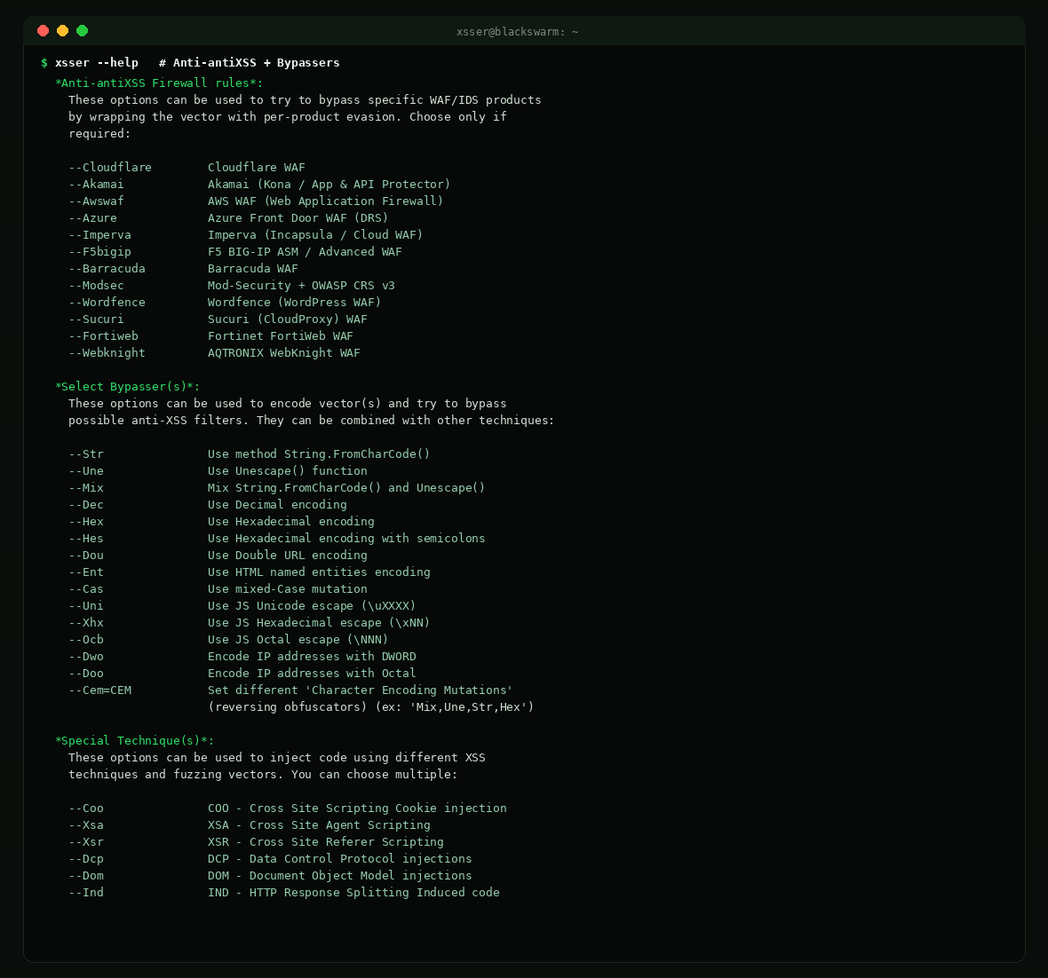Click 'Use HTML named entities encoding' description
Viewport: 1048px width, 978px height.
319,572
